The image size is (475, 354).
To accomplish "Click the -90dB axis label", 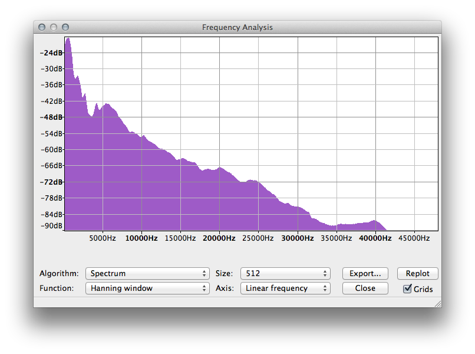I will tap(51, 226).
